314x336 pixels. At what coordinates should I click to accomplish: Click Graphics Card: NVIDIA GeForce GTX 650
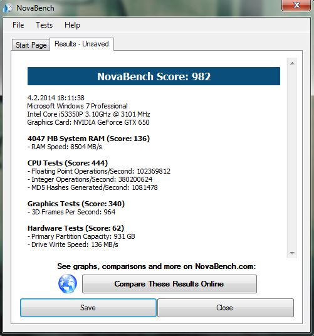point(88,122)
